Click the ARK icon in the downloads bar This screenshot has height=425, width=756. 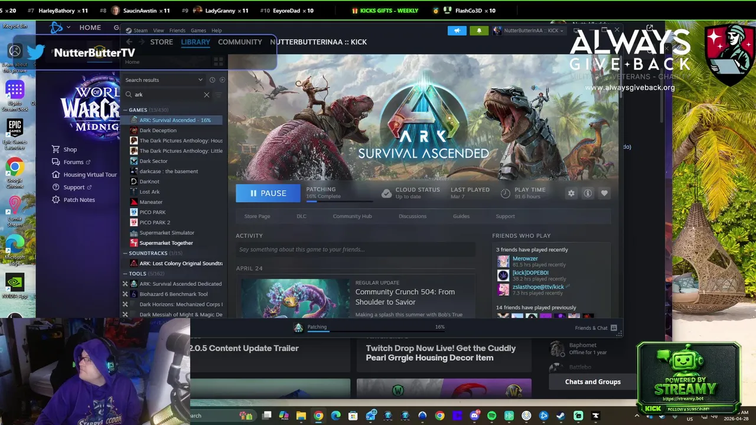(x=298, y=328)
